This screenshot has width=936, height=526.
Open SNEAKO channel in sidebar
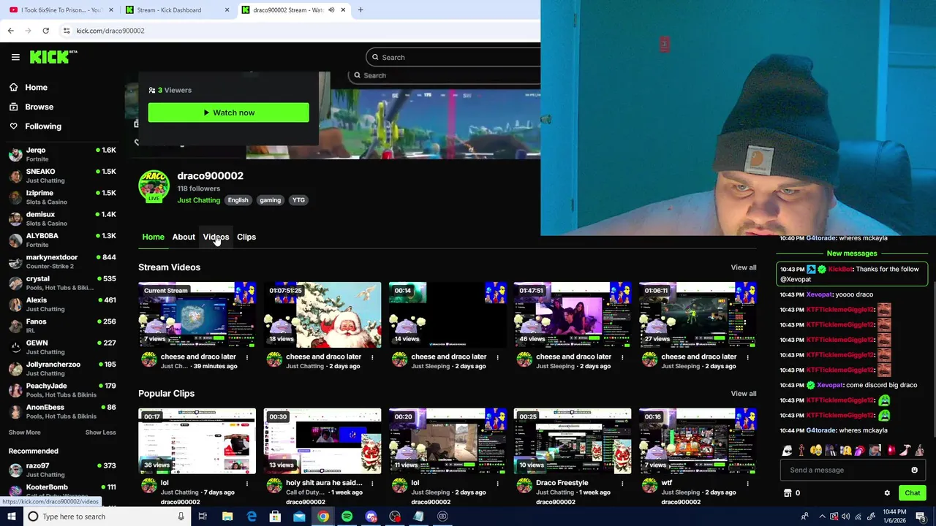click(62, 175)
